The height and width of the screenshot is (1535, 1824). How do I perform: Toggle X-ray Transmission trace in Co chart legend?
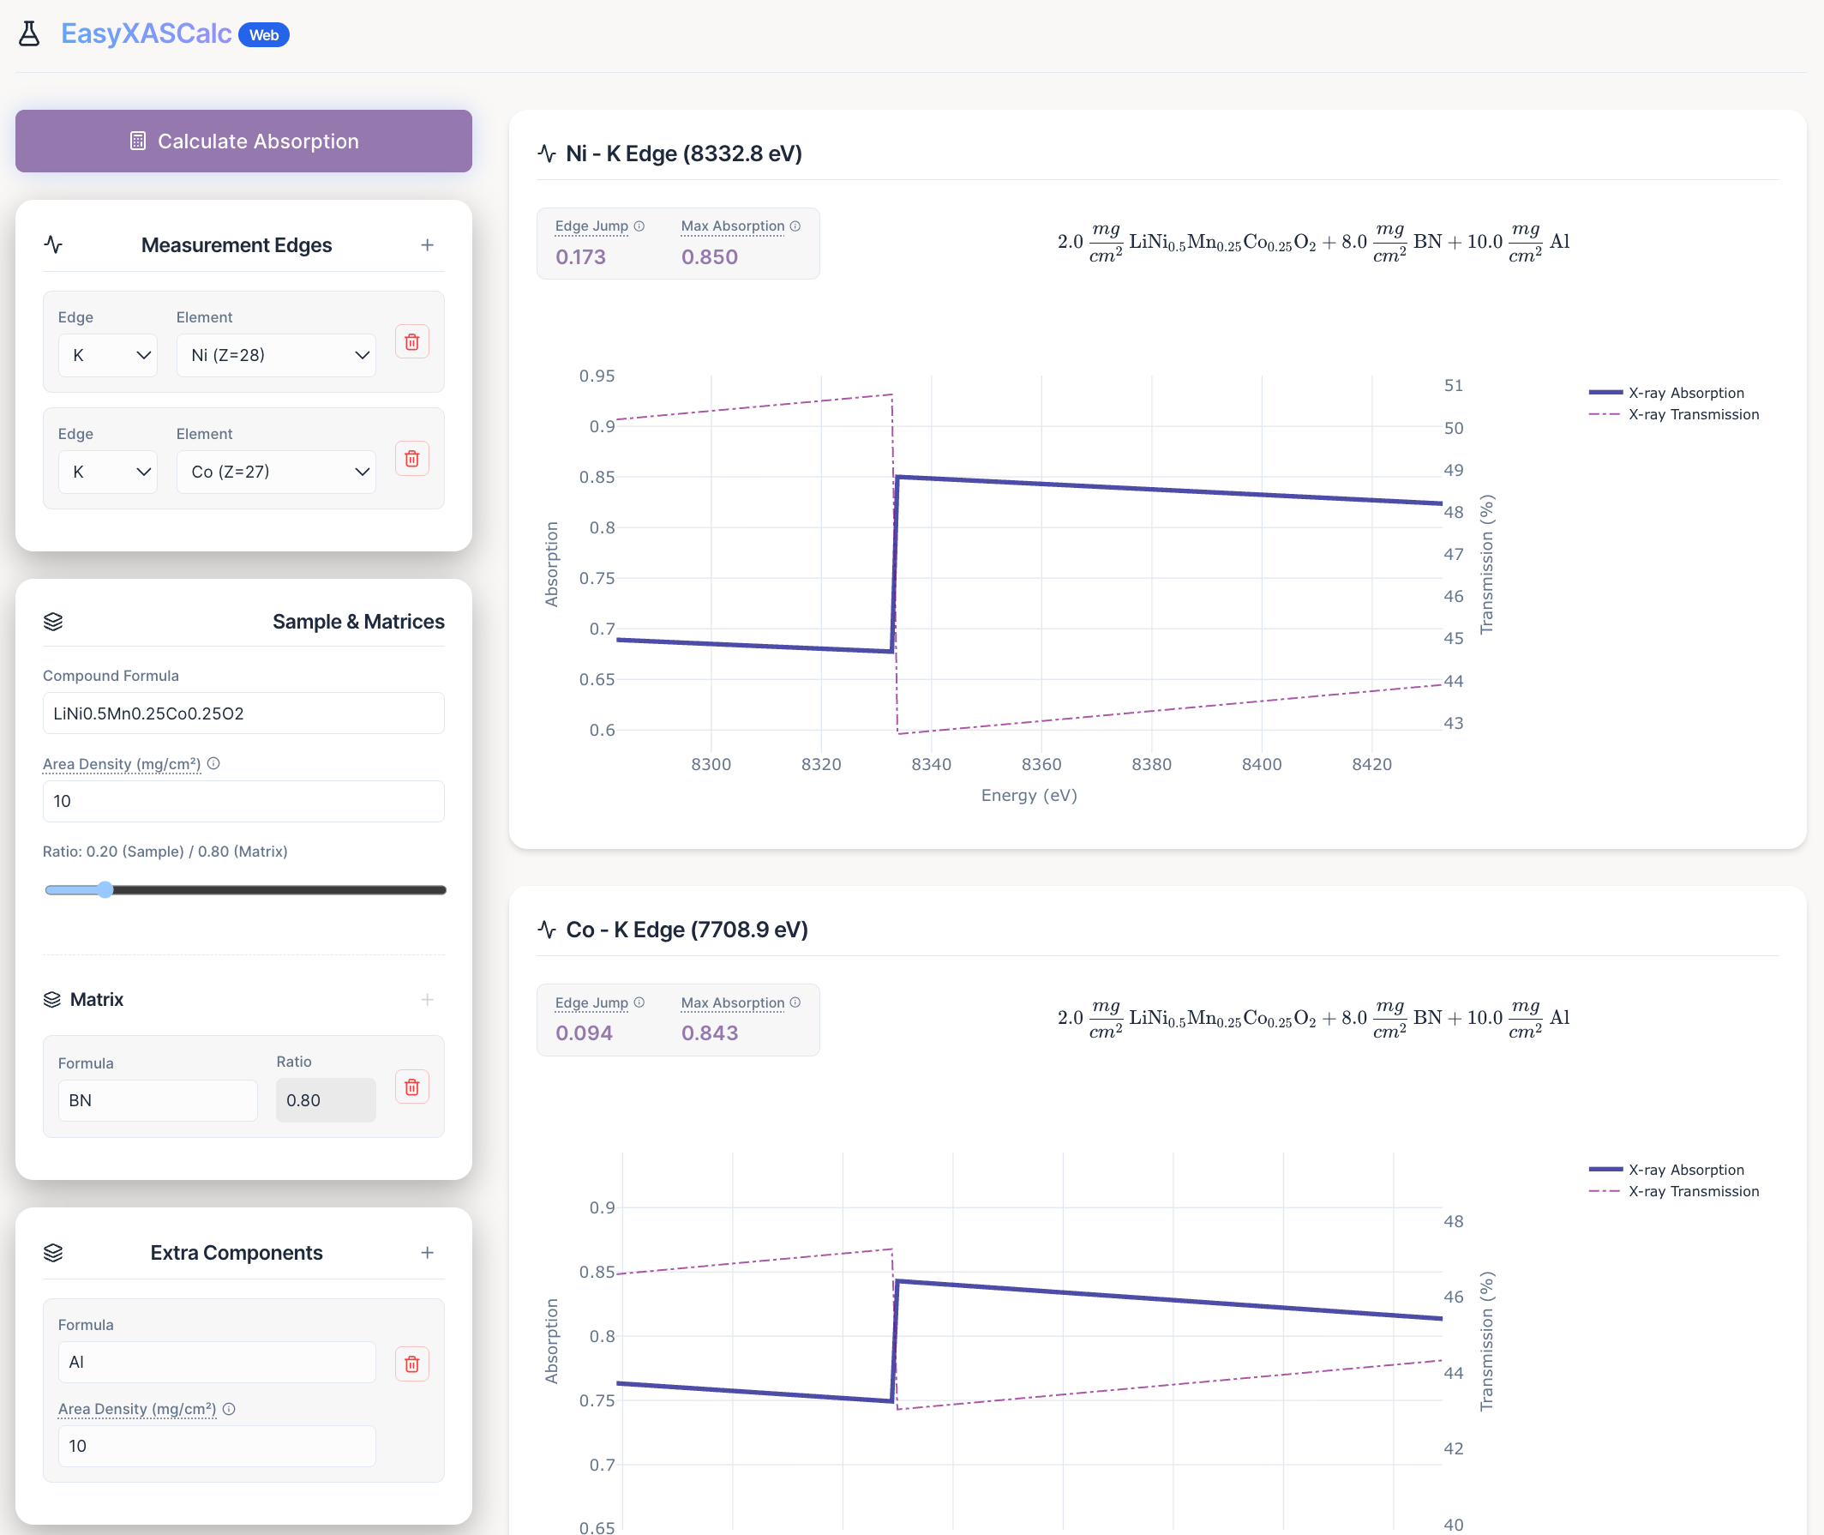pos(1693,1191)
